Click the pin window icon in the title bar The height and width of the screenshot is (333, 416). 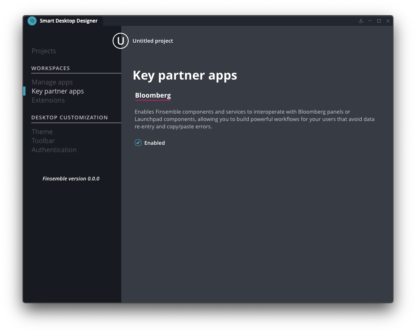tap(361, 21)
